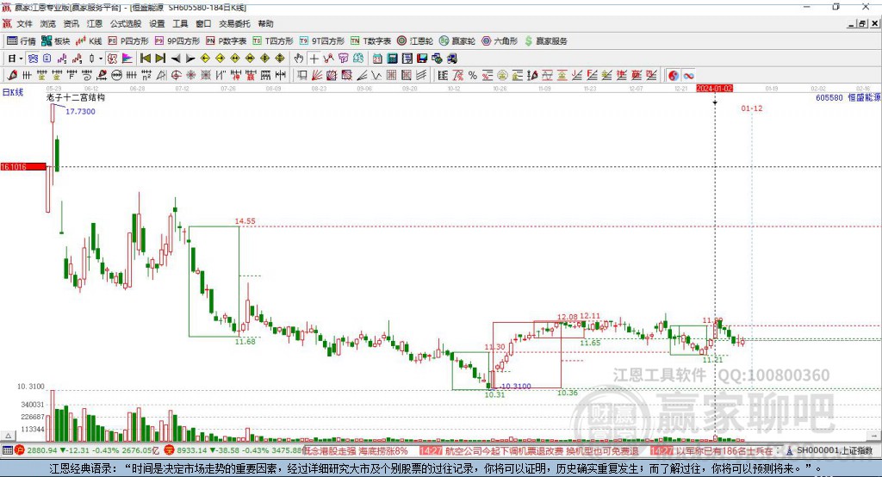
Task: Click the up-arrow expander beside the volume pane
Action: click(8, 436)
